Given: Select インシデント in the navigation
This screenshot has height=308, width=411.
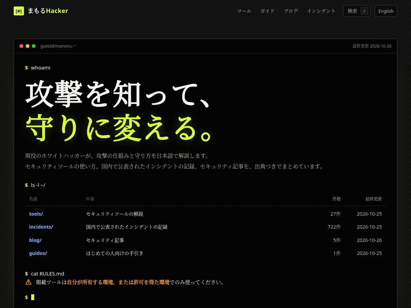Looking at the screenshot, I should click(x=321, y=11).
